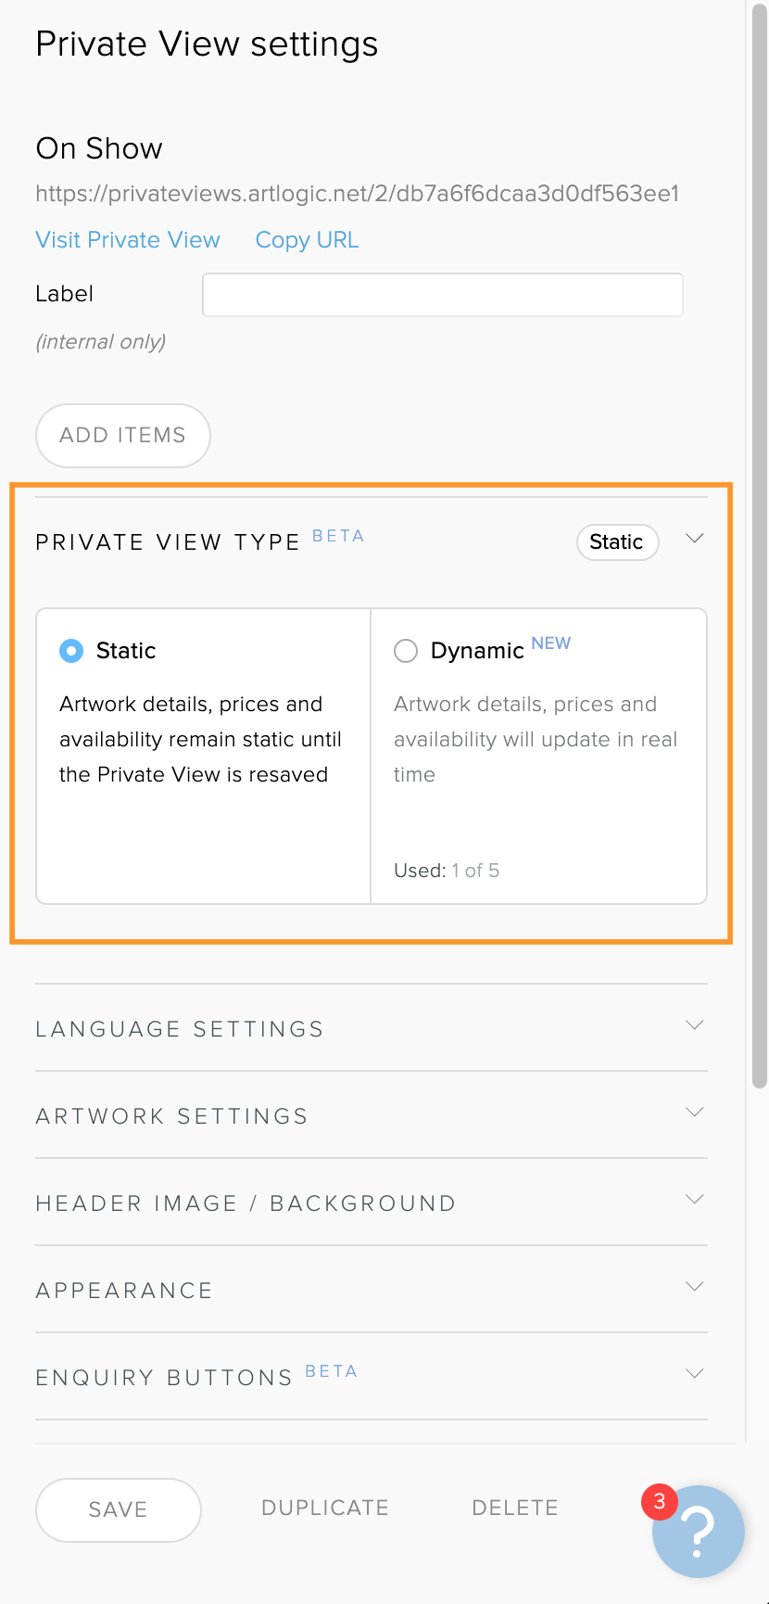
Task: Select the Dynamic radio button
Action: [406, 651]
